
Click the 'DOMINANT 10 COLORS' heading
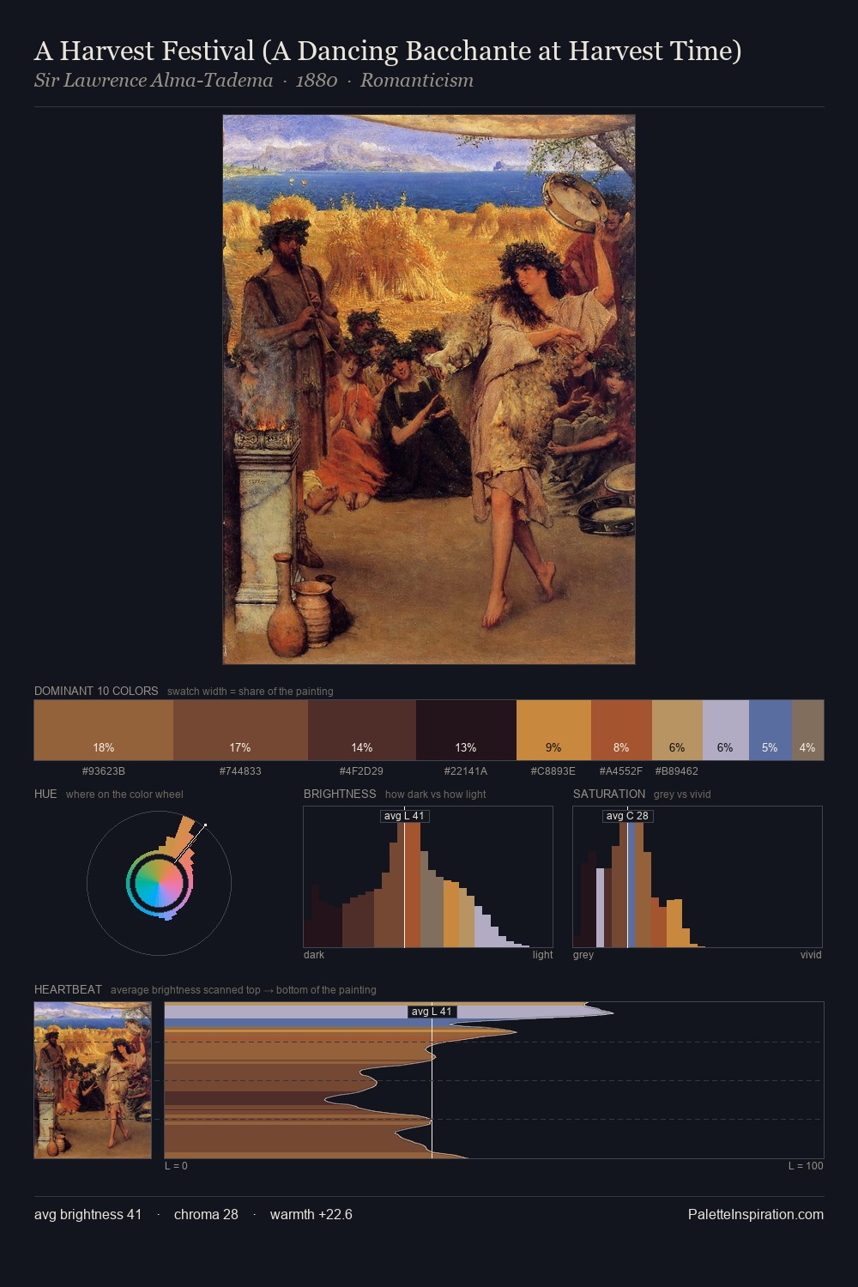pyautogui.click(x=96, y=691)
